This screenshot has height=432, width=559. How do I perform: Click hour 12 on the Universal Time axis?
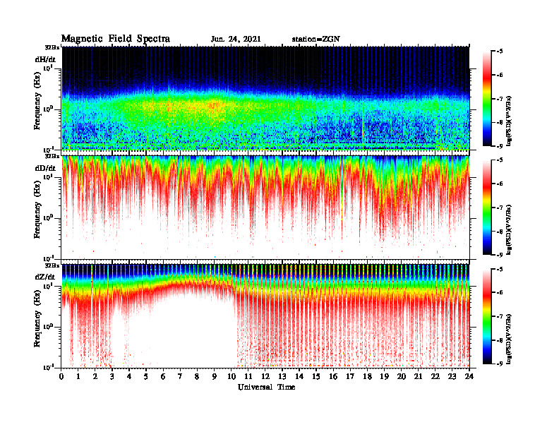(x=265, y=377)
